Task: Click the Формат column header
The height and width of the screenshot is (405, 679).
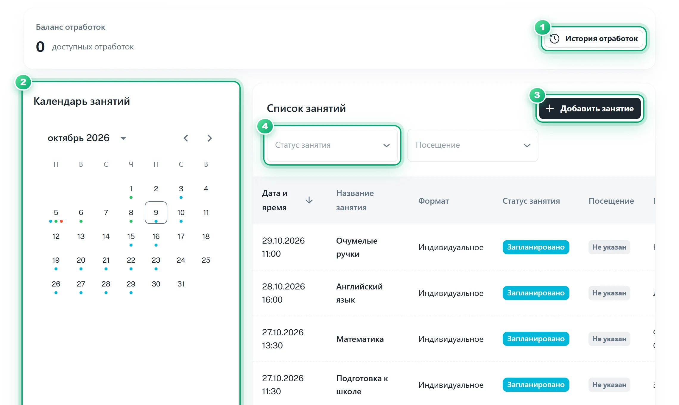Action: coord(433,201)
